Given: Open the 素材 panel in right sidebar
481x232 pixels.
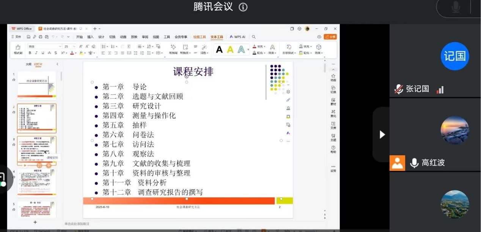Looking at the screenshot, I should [x=333, y=101].
